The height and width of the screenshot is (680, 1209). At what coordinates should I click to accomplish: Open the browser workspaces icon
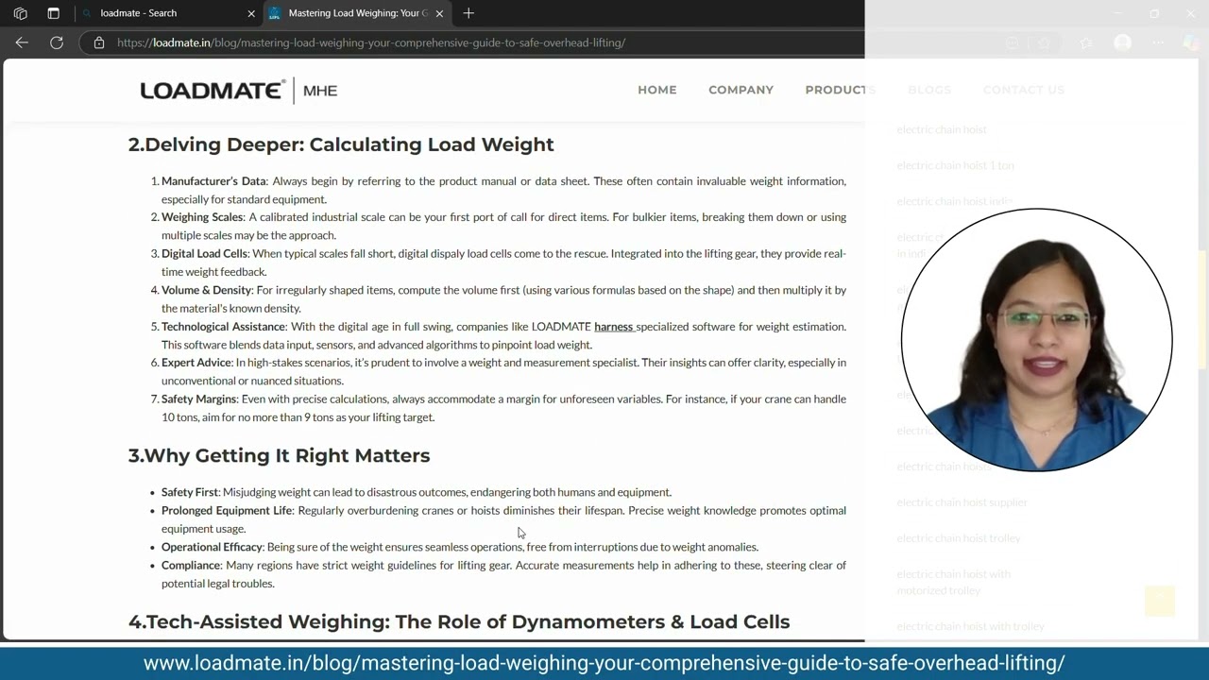(x=21, y=13)
